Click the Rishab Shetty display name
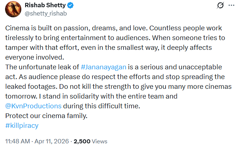This screenshot has height=152, width=241. pos(45,6)
